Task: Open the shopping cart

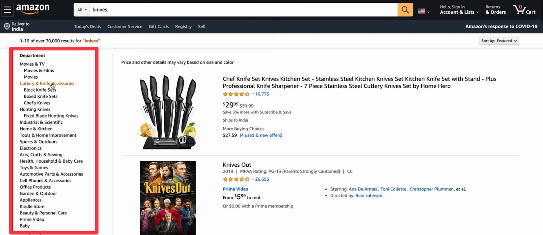Action: pyautogui.click(x=524, y=10)
